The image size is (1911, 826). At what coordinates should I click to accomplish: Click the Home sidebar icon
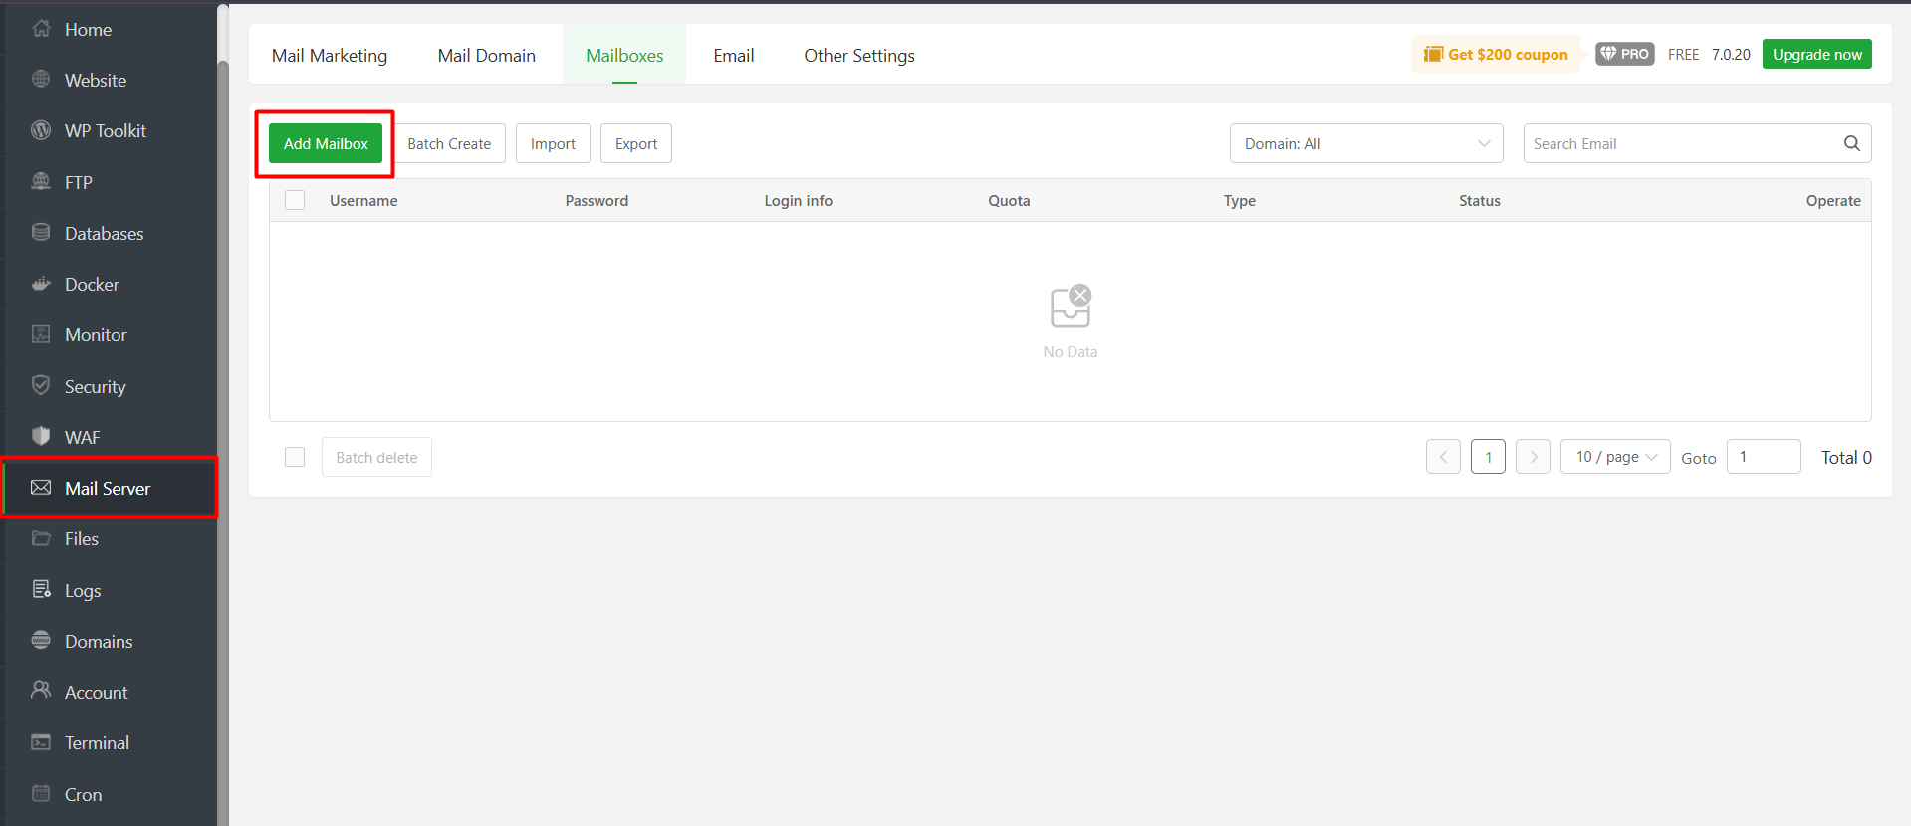(x=41, y=28)
